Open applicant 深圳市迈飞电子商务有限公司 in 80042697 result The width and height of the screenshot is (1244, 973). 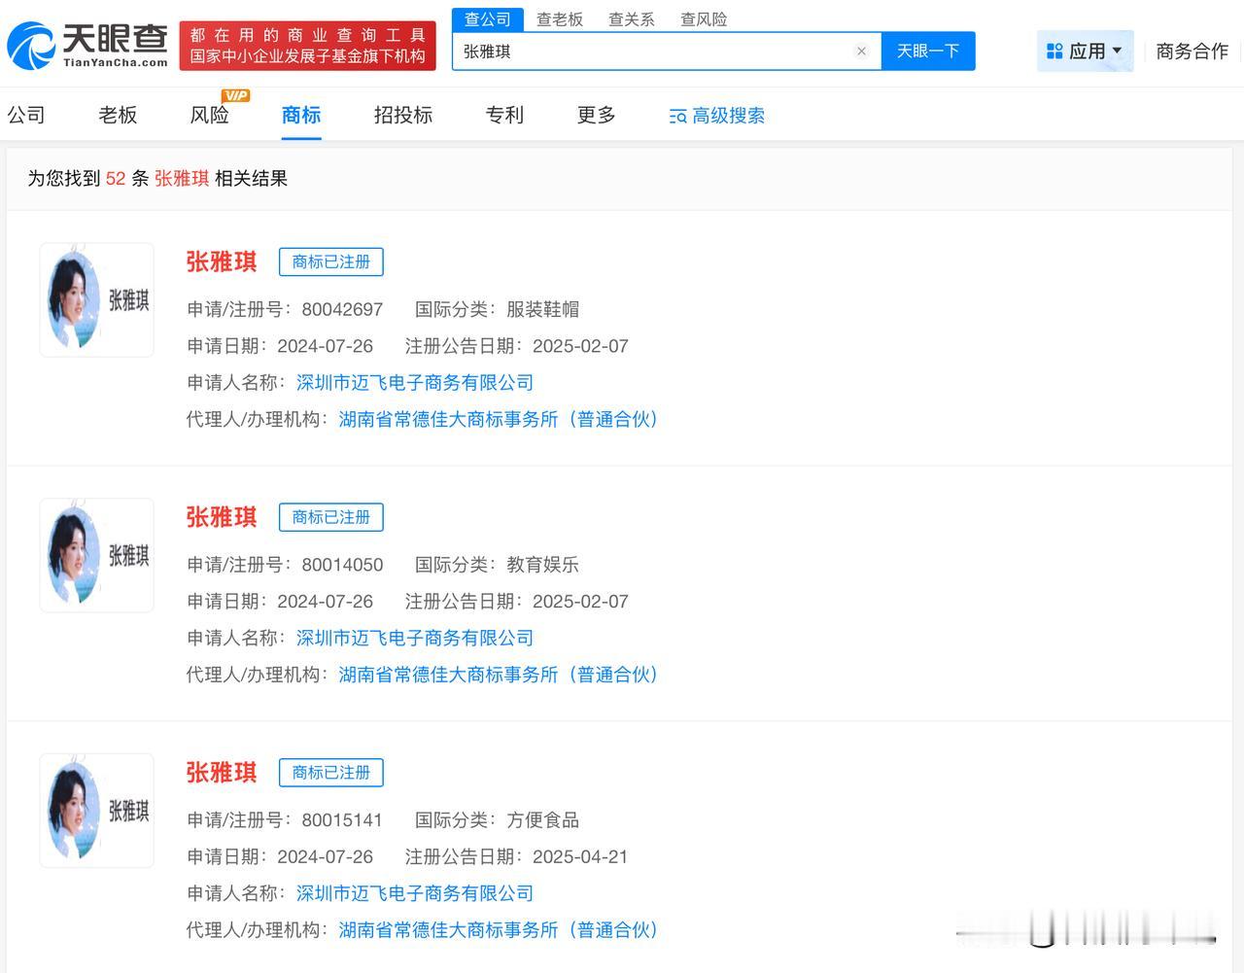click(x=415, y=383)
